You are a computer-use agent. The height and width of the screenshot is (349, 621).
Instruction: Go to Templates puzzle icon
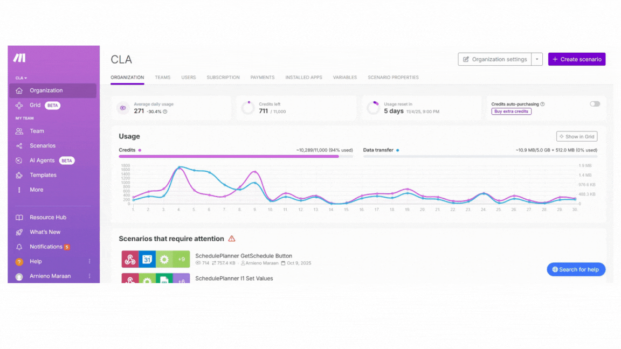point(19,175)
